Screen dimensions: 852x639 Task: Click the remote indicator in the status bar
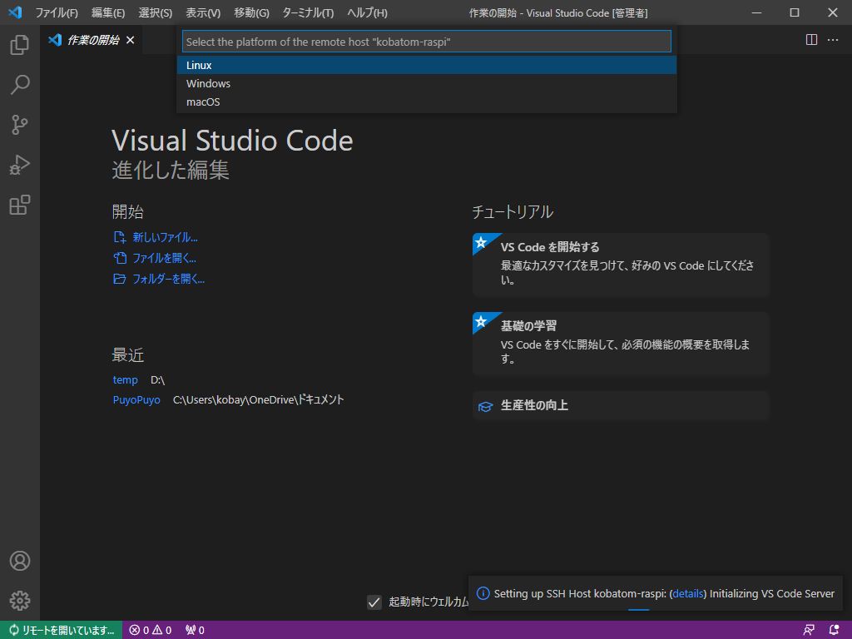point(58,631)
